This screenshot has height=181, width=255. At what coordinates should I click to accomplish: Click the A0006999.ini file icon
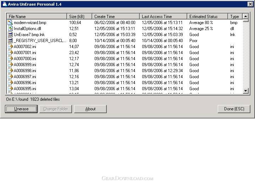point(10,64)
